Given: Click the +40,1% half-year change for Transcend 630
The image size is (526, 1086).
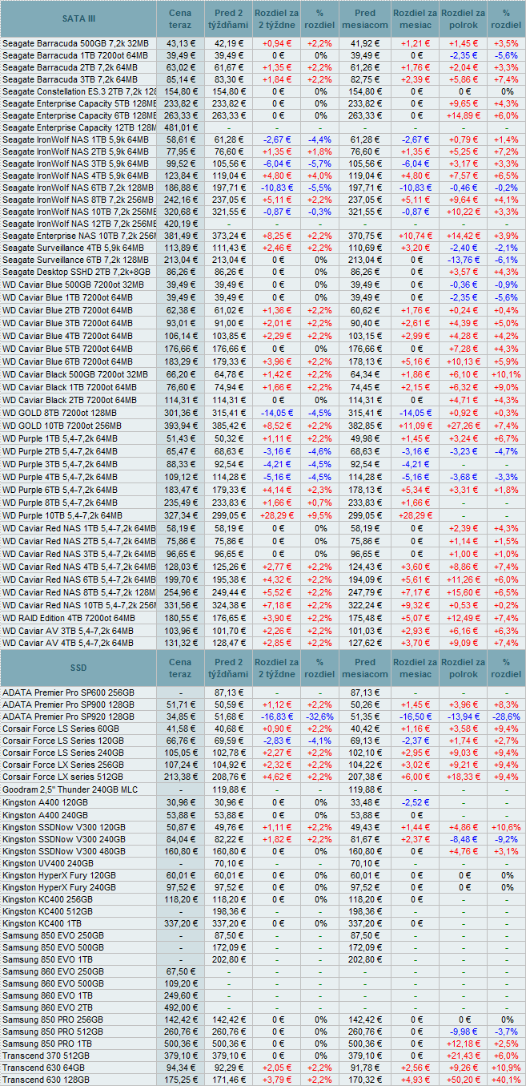Looking at the screenshot, I should [506, 1080].
